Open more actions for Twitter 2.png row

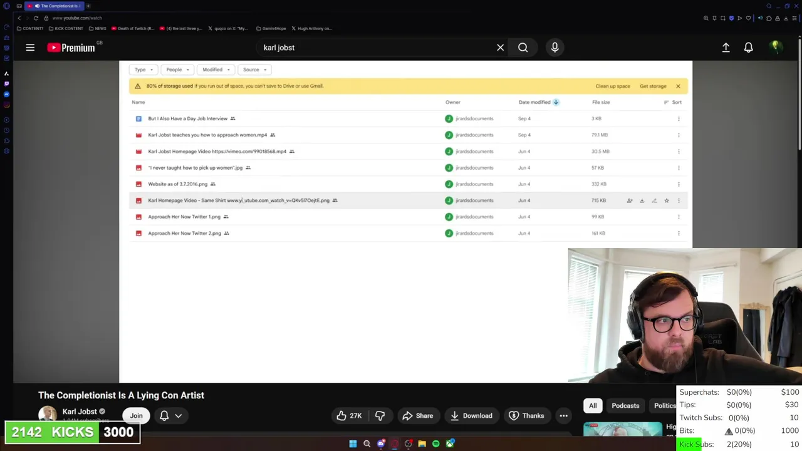pyautogui.click(x=679, y=233)
